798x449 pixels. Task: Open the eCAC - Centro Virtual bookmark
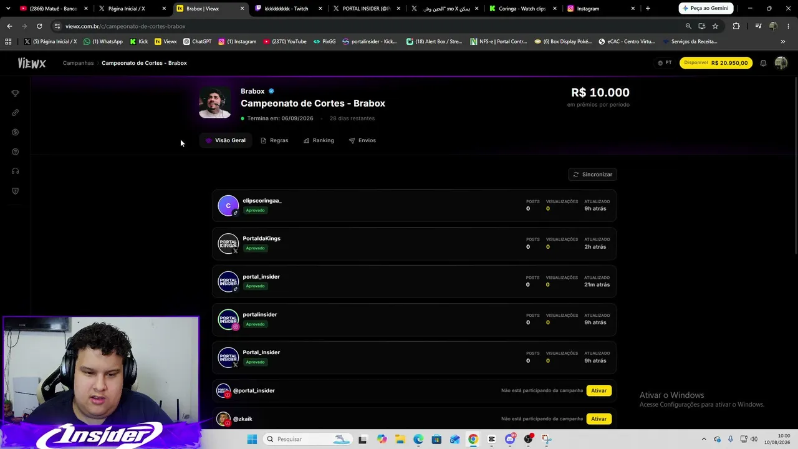pyautogui.click(x=627, y=42)
